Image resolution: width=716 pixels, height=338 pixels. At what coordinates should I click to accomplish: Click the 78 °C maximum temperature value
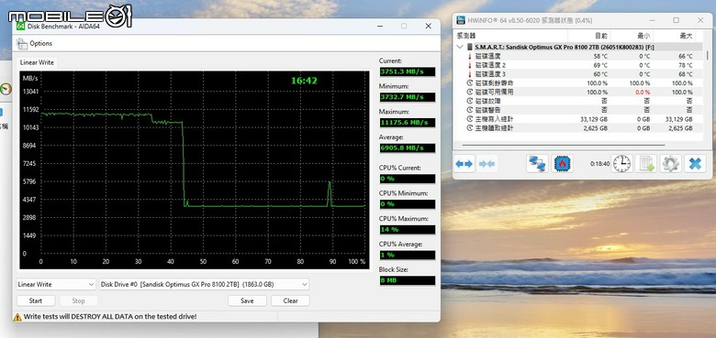(686, 65)
